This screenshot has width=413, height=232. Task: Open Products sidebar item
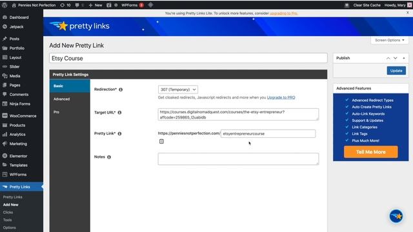click(x=17, y=125)
